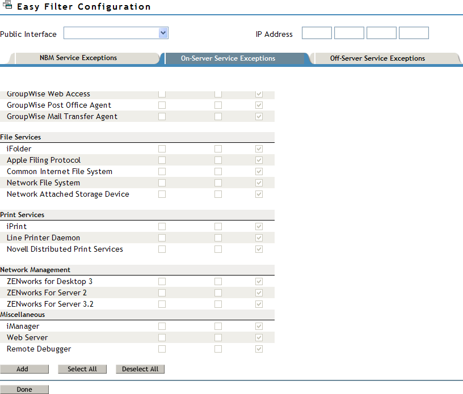Select the On-Server Service Exceptions tab
Image resolution: width=463 pixels, height=394 pixels.
228,58
